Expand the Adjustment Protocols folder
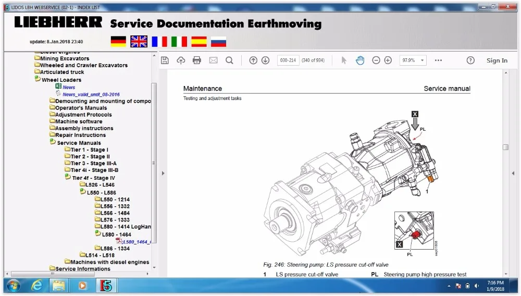521x296 pixels. pos(81,115)
